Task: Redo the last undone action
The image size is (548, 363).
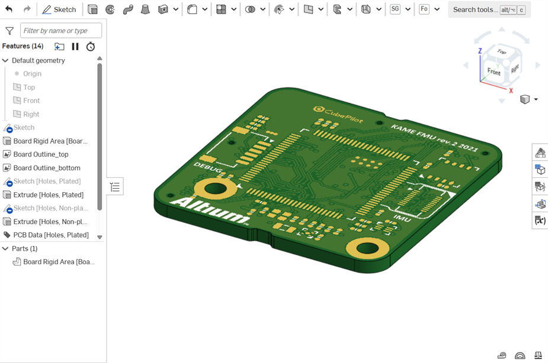Action: click(27, 9)
